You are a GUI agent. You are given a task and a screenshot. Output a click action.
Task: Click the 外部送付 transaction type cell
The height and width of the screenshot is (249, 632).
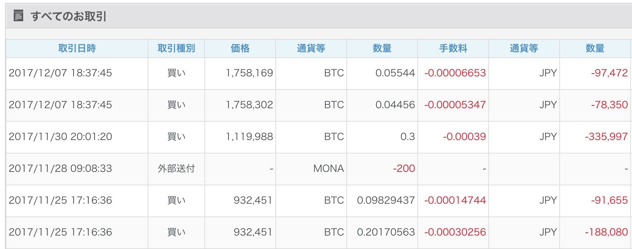tap(176, 169)
